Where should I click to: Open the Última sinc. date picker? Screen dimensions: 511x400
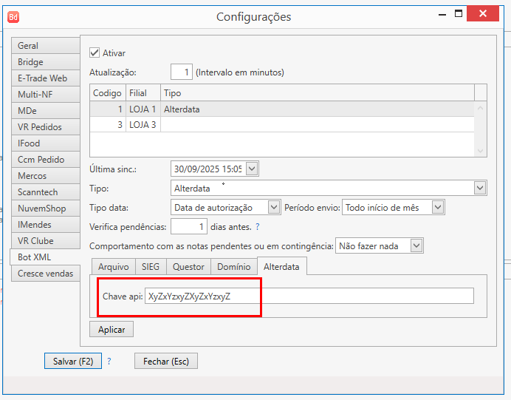coord(252,169)
